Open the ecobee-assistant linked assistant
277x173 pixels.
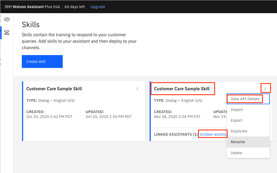[213, 134]
